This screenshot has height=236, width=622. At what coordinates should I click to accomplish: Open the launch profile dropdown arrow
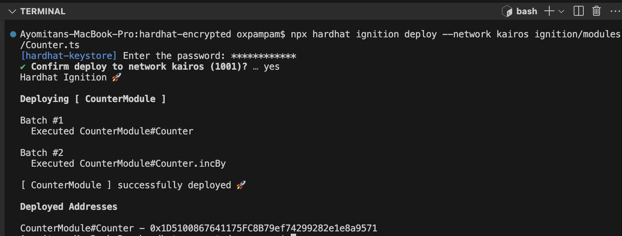click(561, 12)
